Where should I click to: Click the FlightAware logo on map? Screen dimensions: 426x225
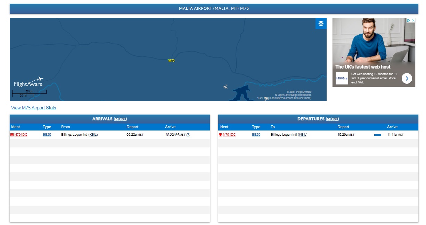[28, 82]
